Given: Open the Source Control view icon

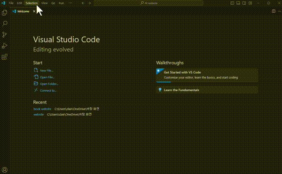Looking at the screenshot, I should point(5,35).
